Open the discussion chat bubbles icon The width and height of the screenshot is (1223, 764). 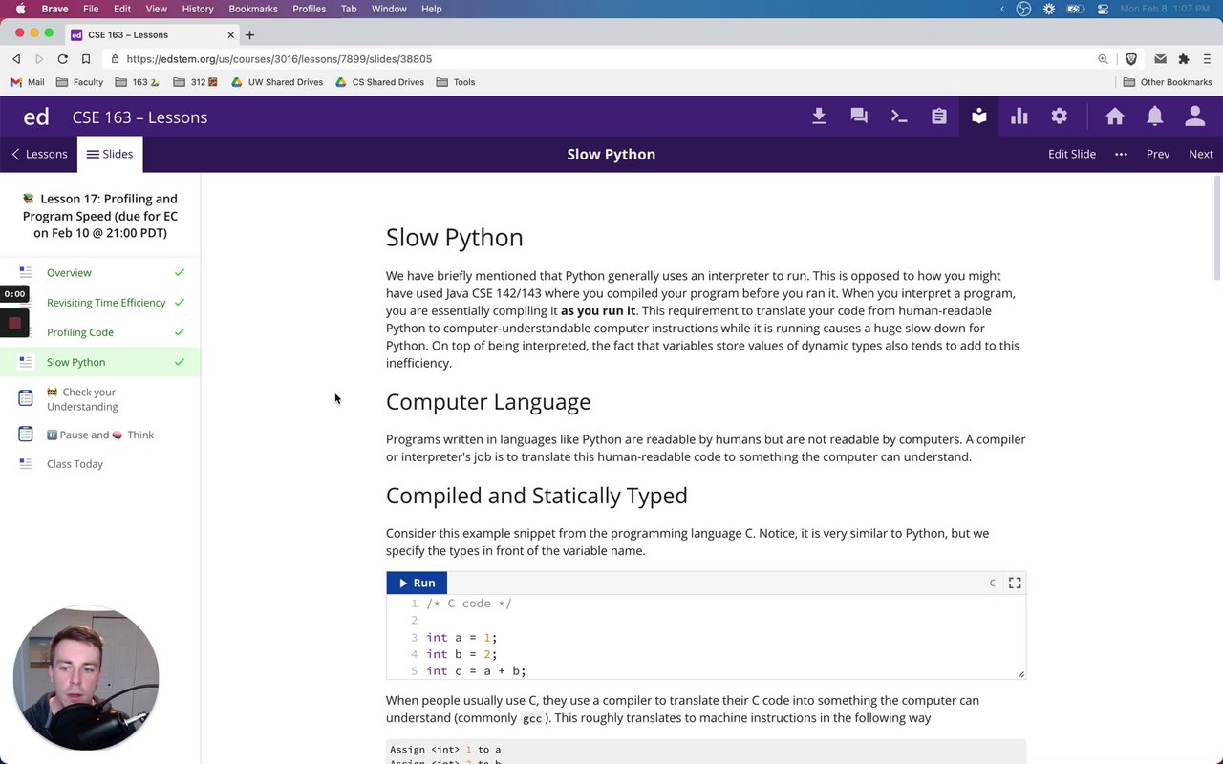(x=859, y=117)
